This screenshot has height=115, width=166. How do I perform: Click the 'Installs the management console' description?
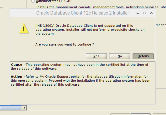101,7
